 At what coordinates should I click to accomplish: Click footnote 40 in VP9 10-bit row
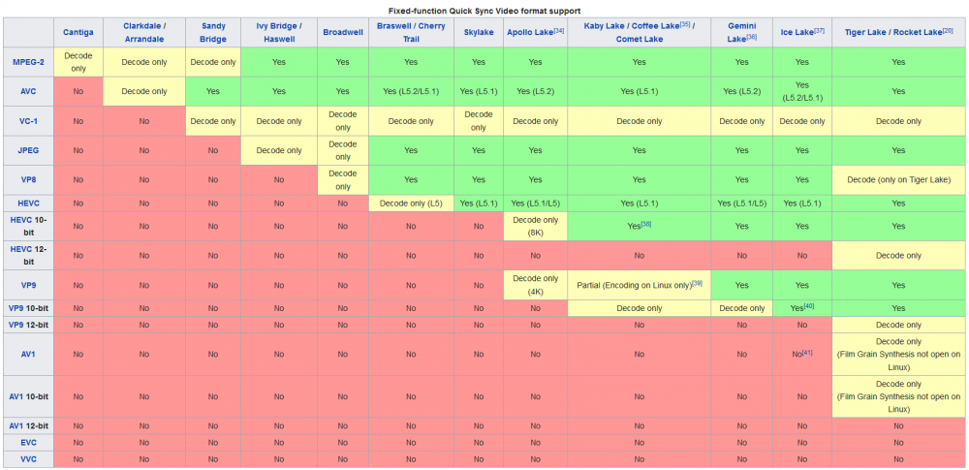[809, 305]
